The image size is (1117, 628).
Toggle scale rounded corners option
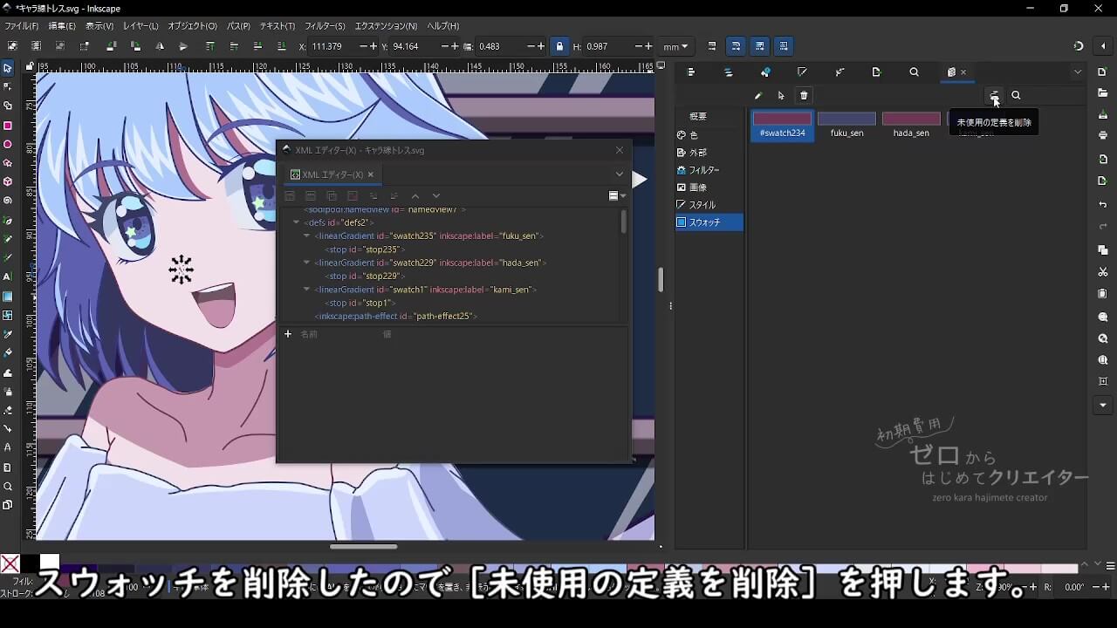[x=736, y=46]
